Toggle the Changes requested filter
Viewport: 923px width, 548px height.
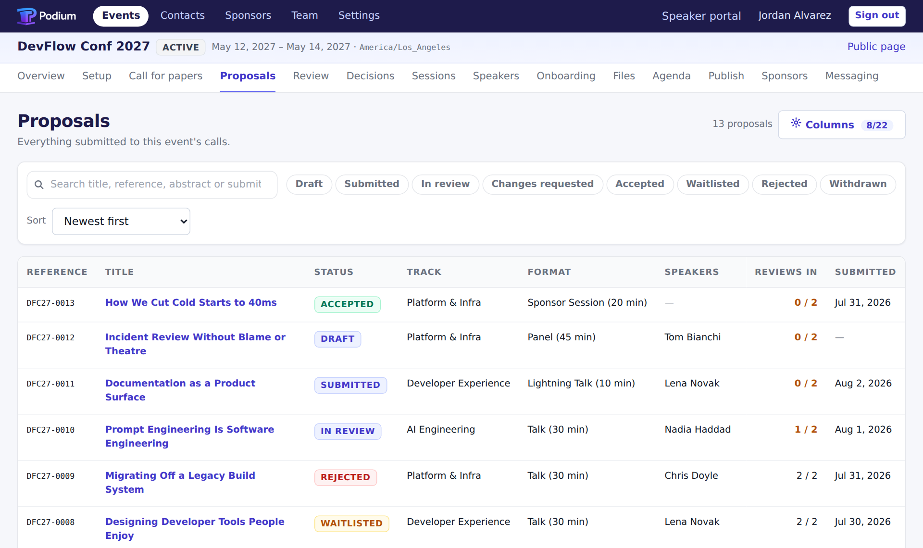coord(542,184)
